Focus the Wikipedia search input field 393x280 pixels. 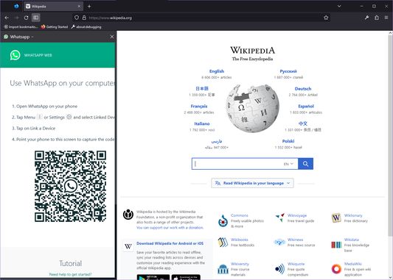pyautogui.click(x=238, y=164)
